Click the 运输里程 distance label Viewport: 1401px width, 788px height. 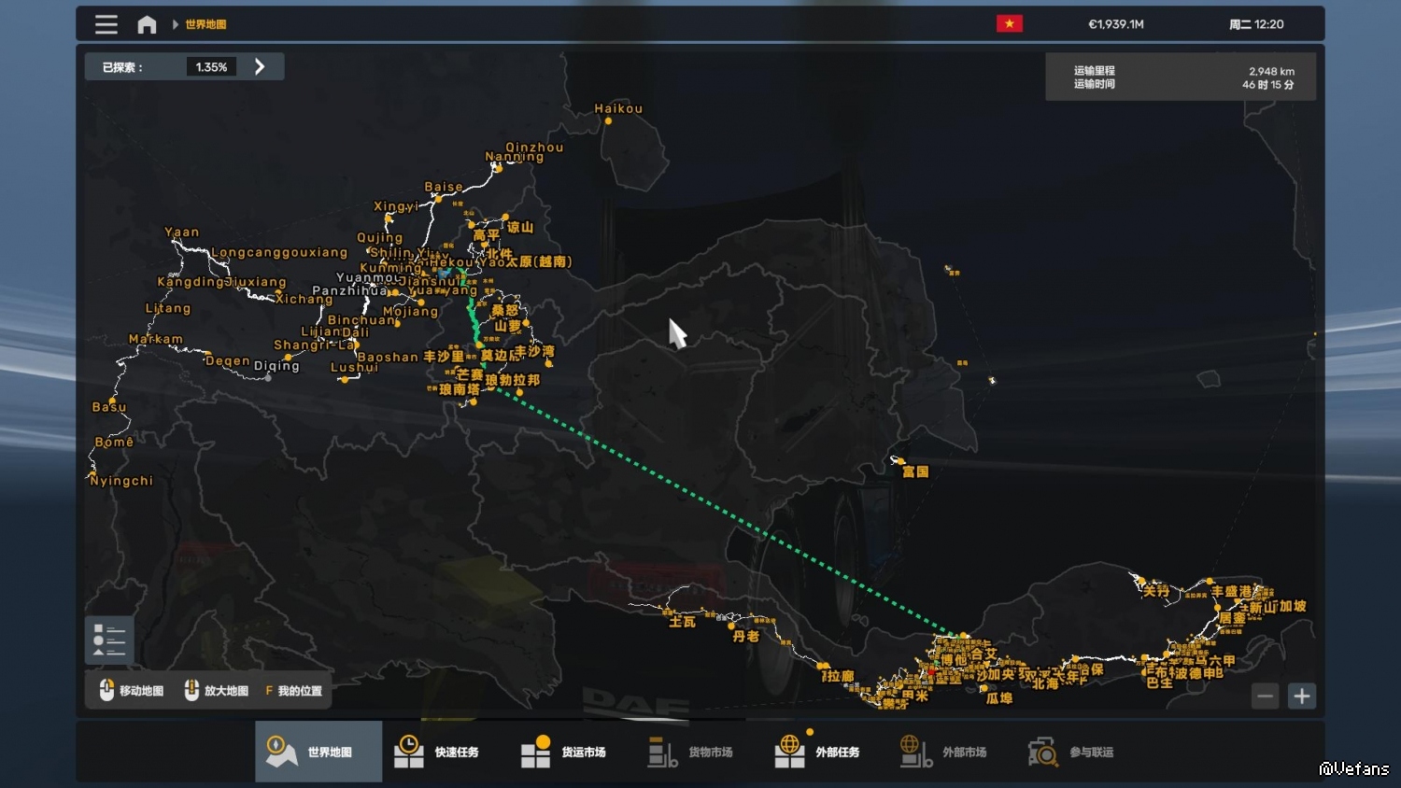(x=1095, y=71)
